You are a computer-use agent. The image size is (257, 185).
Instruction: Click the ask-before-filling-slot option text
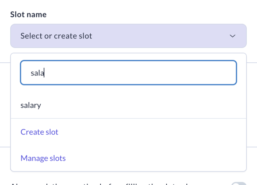pyautogui.click(x=107, y=184)
